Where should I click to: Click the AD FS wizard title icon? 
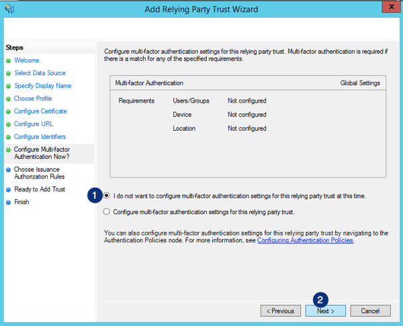pos(9,9)
